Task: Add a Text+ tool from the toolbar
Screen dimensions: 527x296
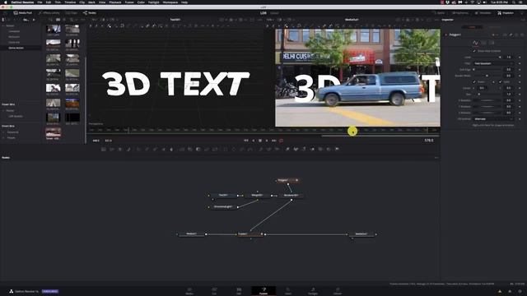Action: click(x=119, y=149)
